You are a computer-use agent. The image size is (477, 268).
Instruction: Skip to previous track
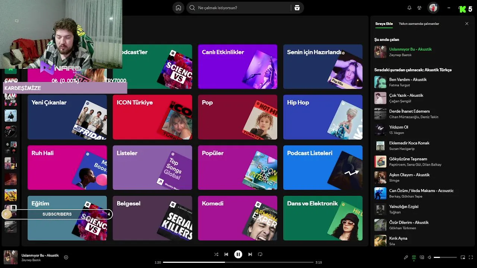point(226,255)
